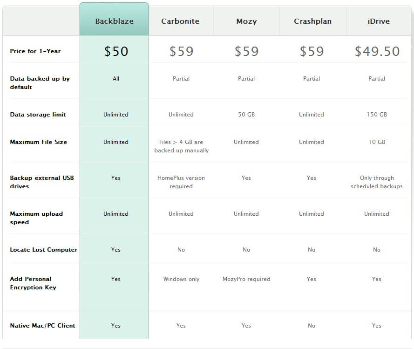
Task: Select the Crashplan column header
Action: click(312, 21)
